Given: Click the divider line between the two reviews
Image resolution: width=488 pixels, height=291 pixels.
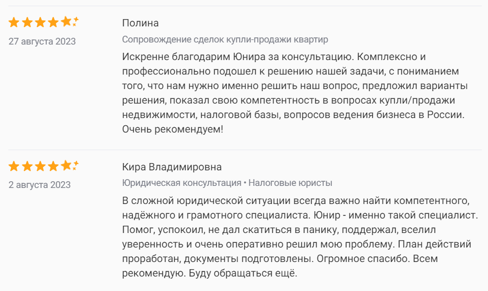Looking at the screenshot, I should pos(244,150).
